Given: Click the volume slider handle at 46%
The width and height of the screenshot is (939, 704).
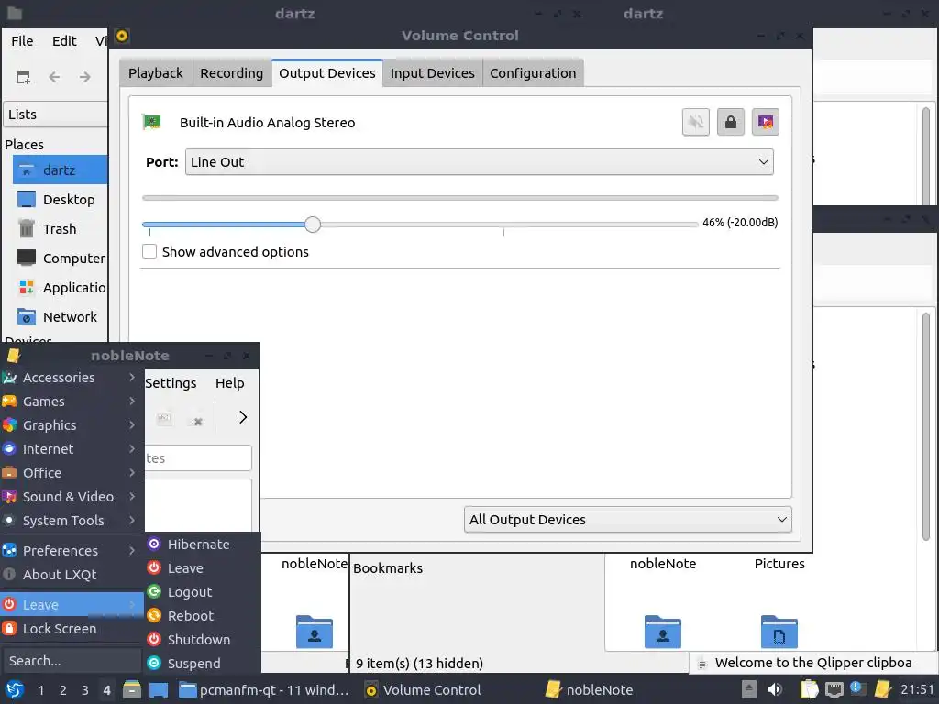Looking at the screenshot, I should (x=312, y=225).
